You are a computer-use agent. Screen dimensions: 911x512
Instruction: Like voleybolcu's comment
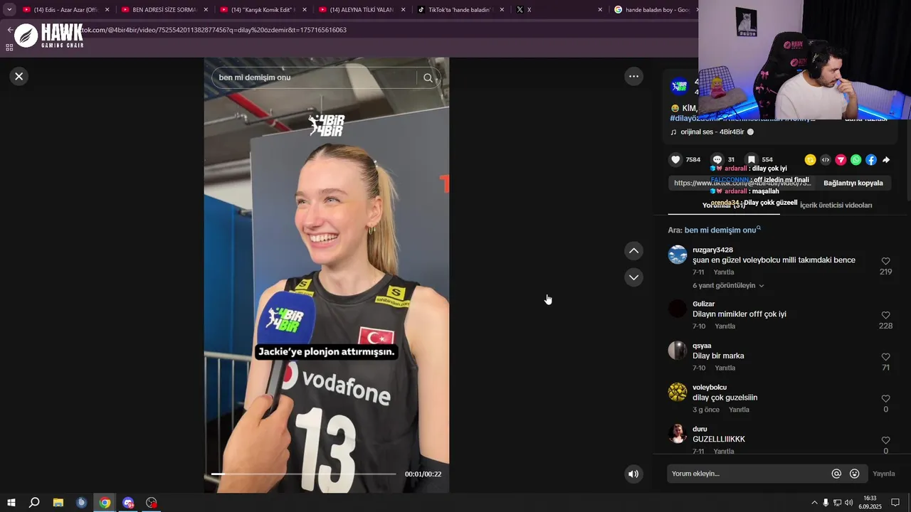click(x=885, y=399)
